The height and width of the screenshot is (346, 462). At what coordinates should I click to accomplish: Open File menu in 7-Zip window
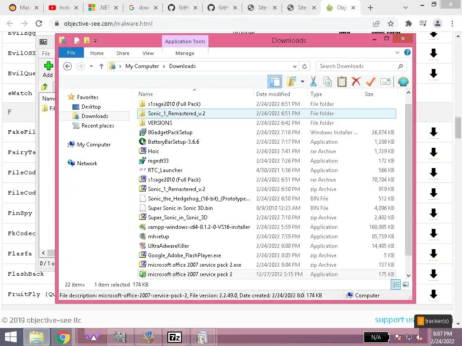[46, 54]
